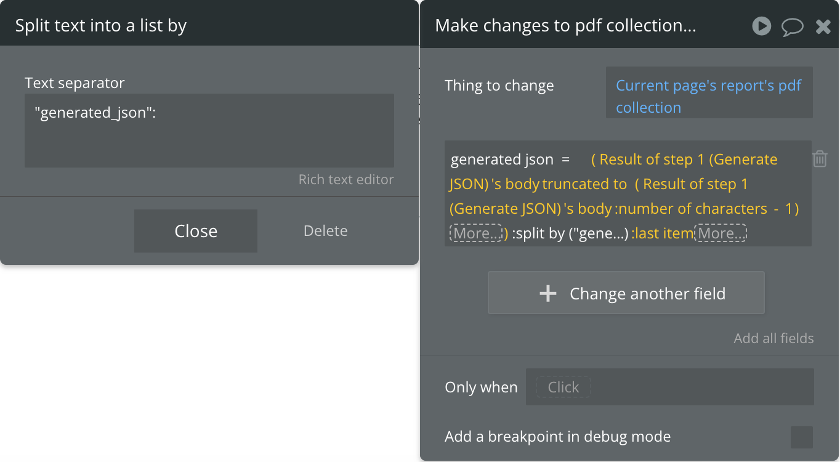Click the play icon in the action header
Image resolution: width=840 pixels, height=462 pixels.
[x=762, y=26]
